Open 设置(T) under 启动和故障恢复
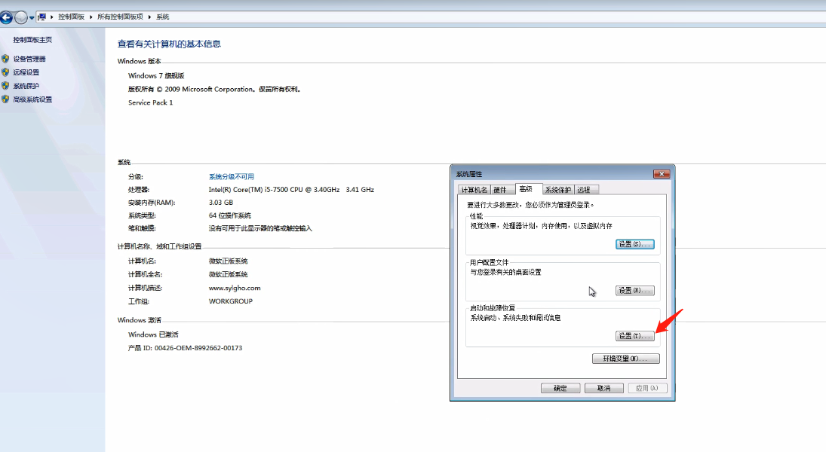826x452 pixels. [x=635, y=336]
